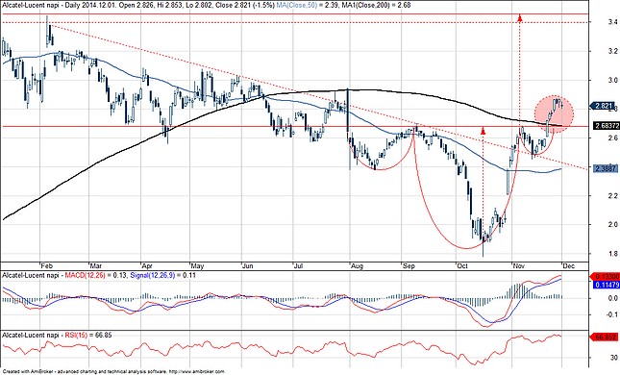
Task: Click the Aug date axis label
Action: point(357,265)
